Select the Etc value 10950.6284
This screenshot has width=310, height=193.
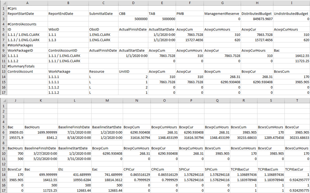coord(74,180)
